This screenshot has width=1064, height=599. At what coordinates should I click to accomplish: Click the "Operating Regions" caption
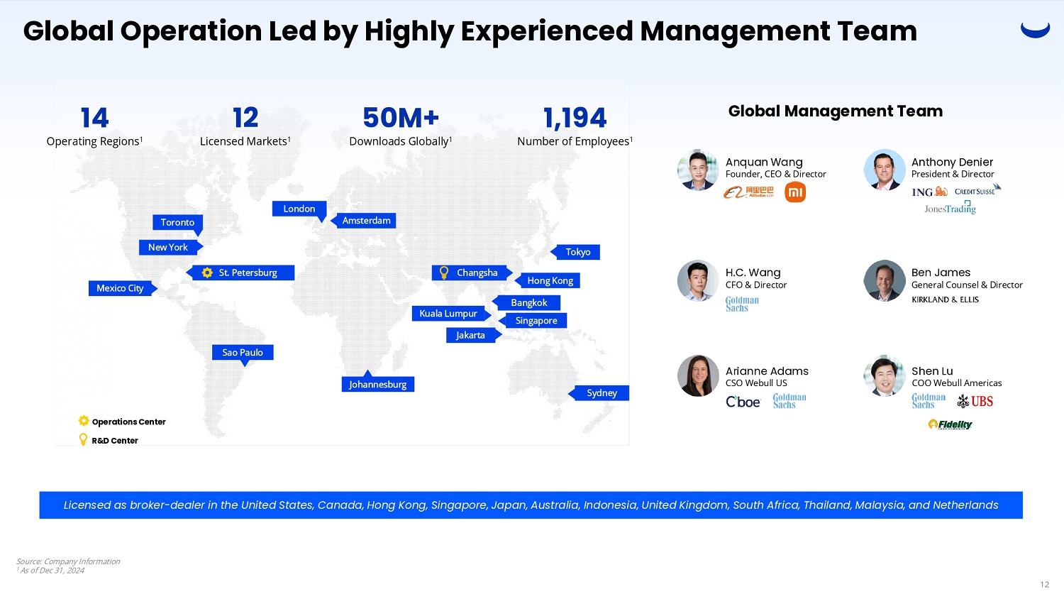[x=94, y=141]
